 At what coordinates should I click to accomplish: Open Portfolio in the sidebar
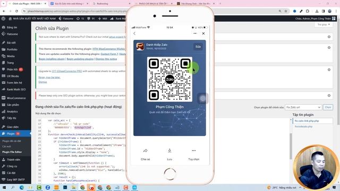click(12, 49)
